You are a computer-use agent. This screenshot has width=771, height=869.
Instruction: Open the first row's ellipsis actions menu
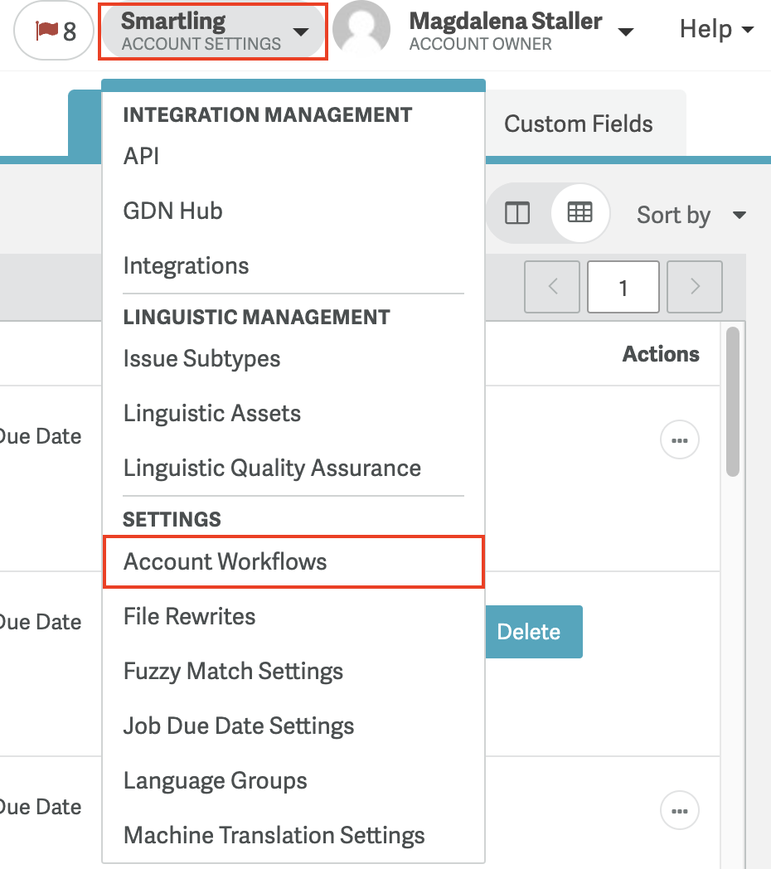pos(680,440)
